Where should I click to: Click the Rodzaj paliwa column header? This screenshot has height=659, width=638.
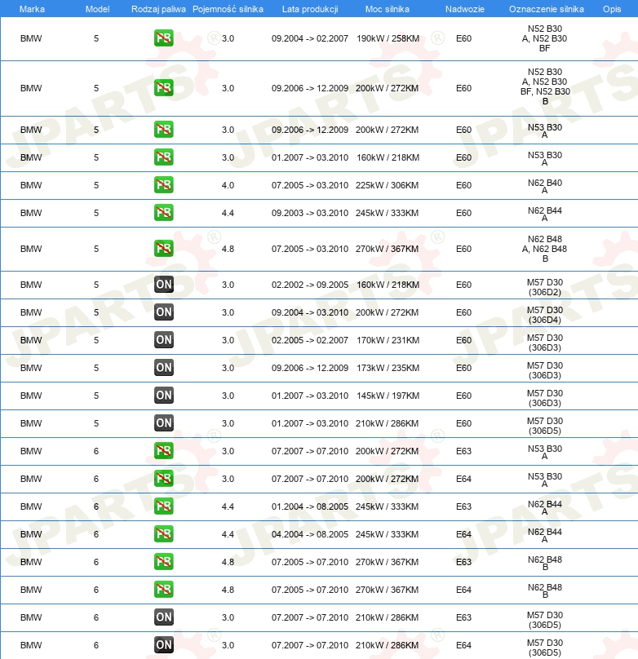tap(158, 9)
